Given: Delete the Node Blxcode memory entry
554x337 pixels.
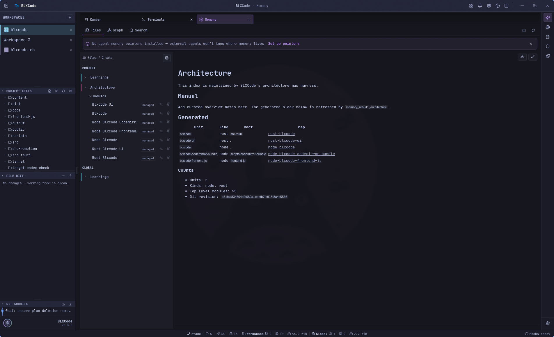Looking at the screenshot, I should pos(168,140).
